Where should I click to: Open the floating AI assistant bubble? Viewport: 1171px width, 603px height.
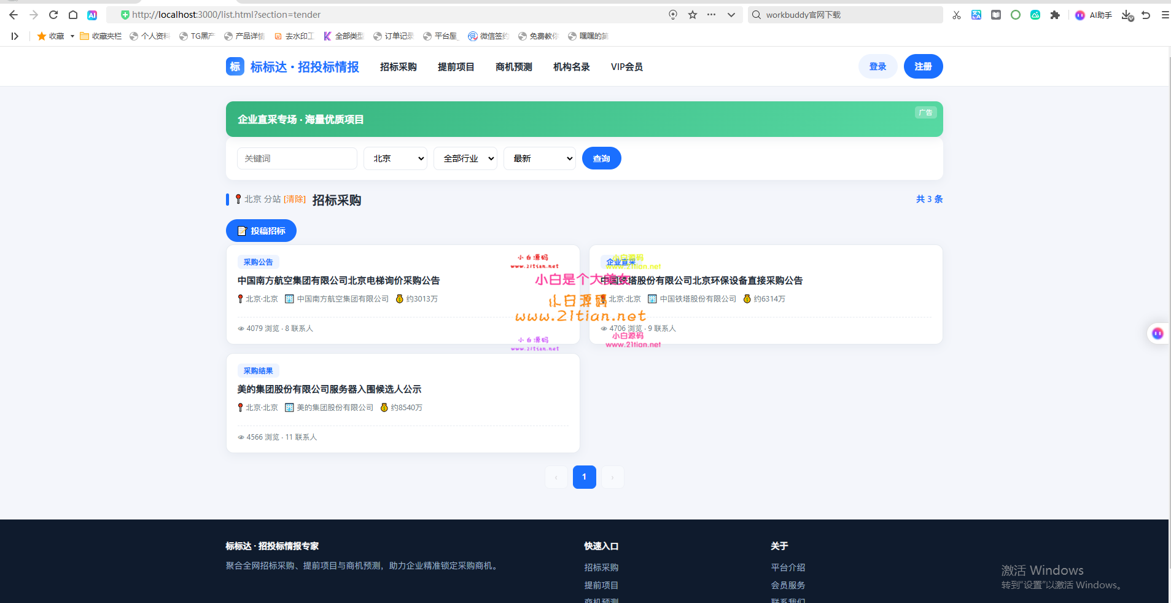tap(1157, 333)
